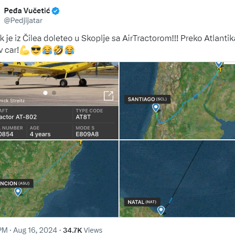Select the second gray carousel dot
Image resolution: width=235 pixels, height=242 pixels.
tap(54, 93)
